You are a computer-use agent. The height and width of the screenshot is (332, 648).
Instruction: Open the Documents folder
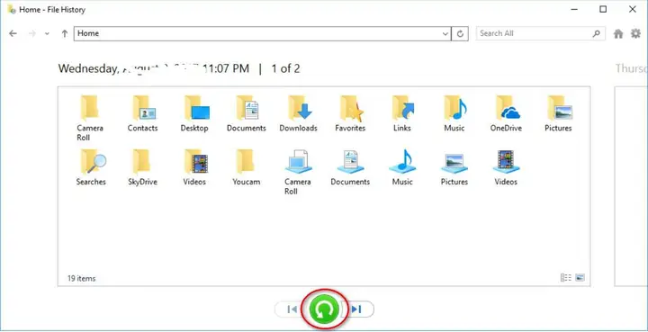click(247, 114)
